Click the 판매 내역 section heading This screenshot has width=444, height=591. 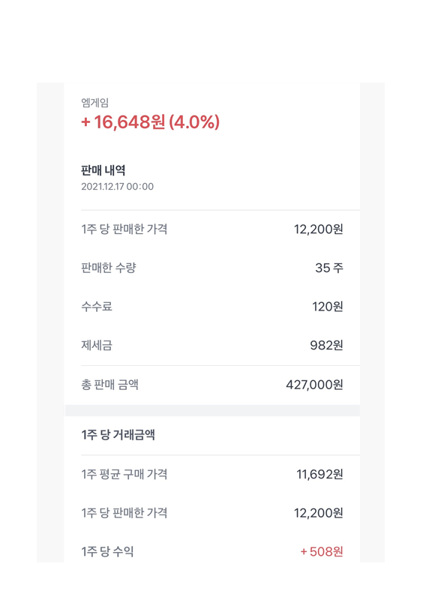(103, 170)
